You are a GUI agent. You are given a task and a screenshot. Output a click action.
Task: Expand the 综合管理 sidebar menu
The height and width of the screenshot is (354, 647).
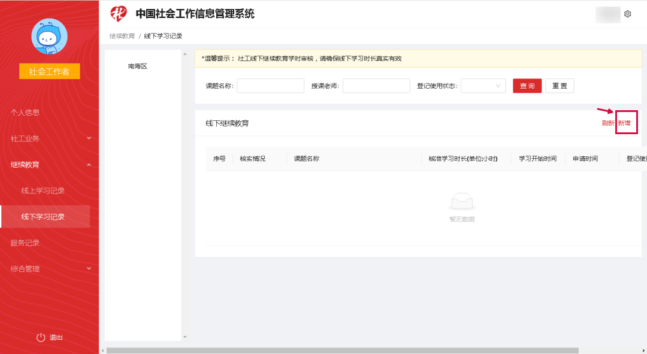point(89,269)
